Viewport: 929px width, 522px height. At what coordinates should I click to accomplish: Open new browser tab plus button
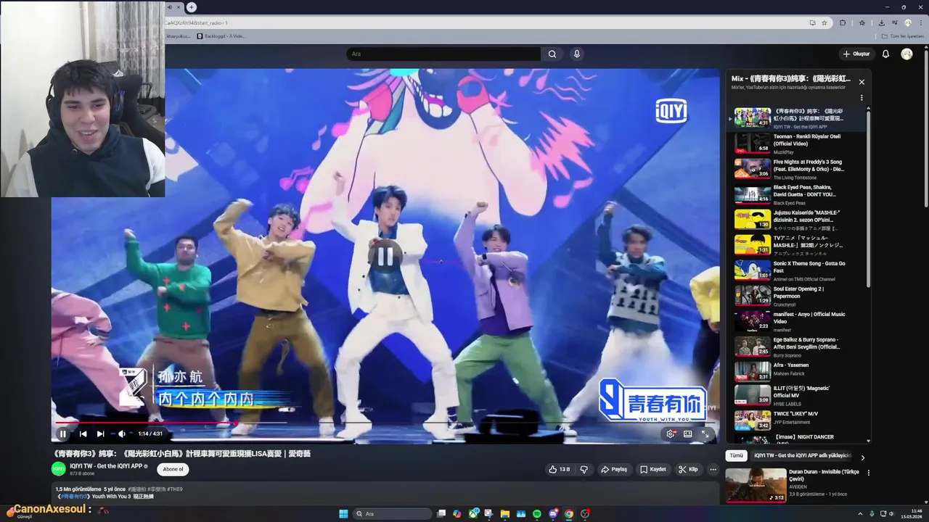[x=192, y=7]
